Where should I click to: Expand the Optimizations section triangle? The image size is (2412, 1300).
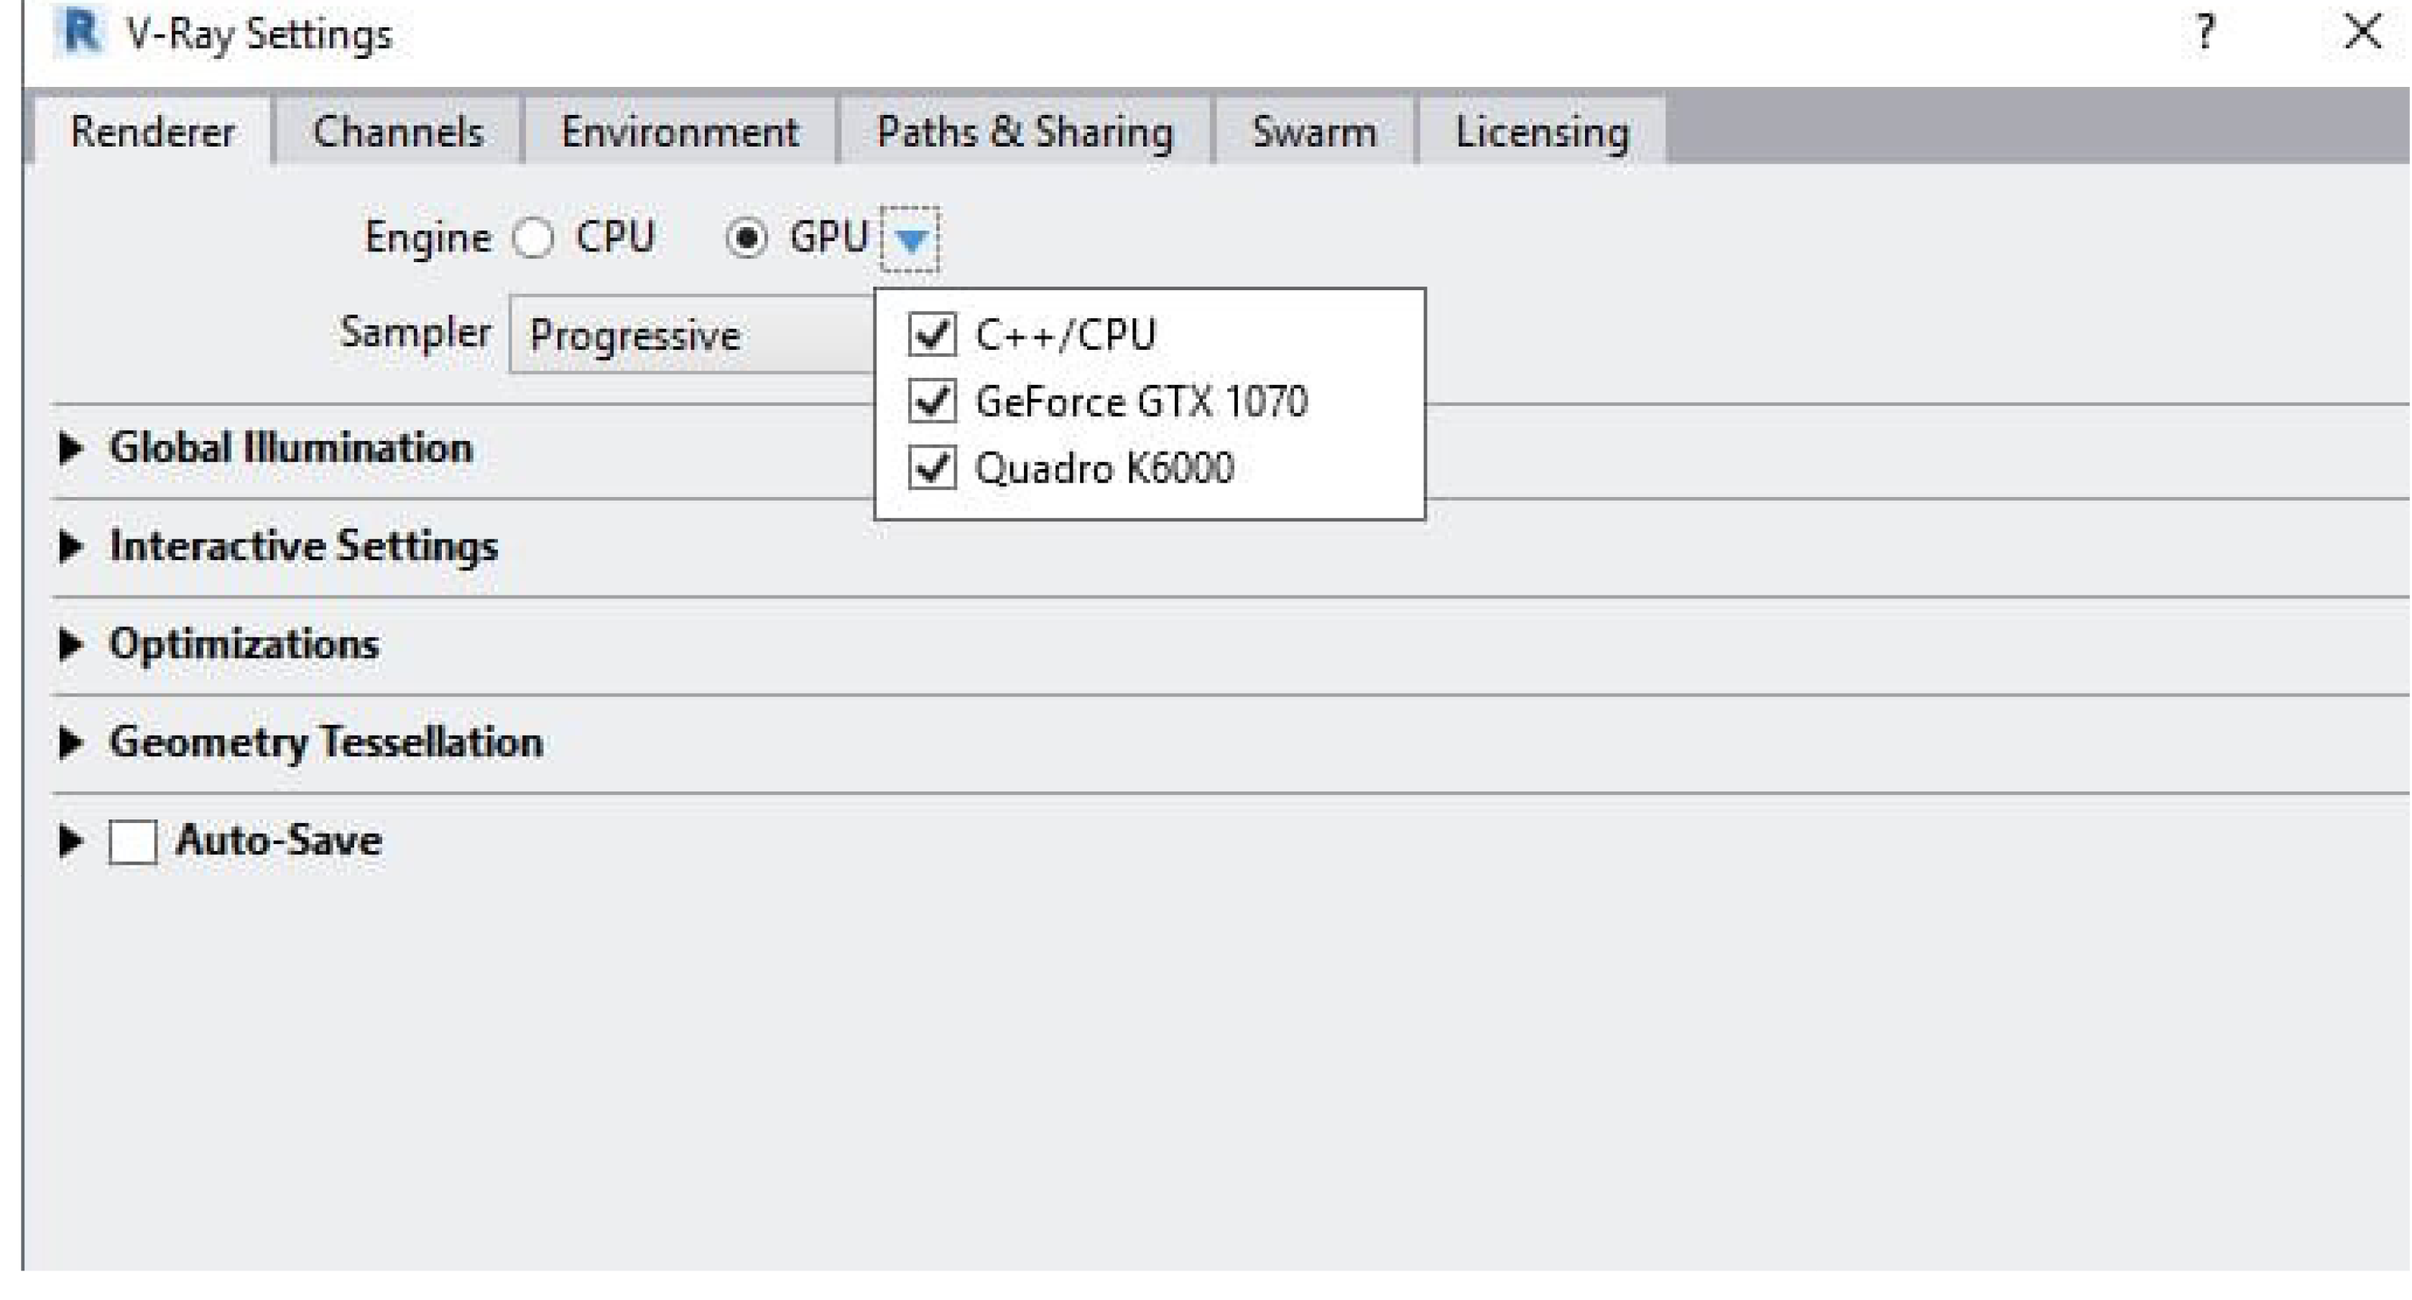pyautogui.click(x=71, y=644)
